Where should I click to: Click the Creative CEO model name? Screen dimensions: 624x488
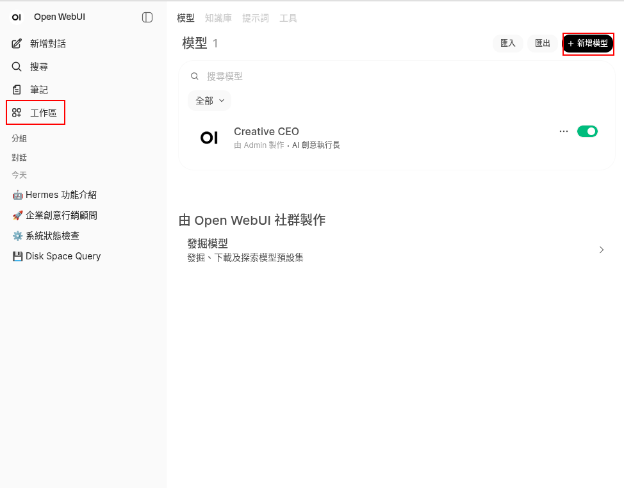coord(267,131)
